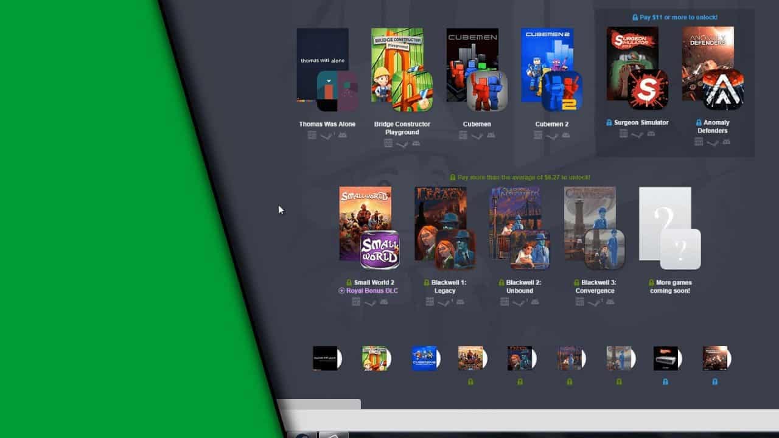Select the Bridge Constructor soundtrack disc thumbnail

pyautogui.click(x=376, y=358)
